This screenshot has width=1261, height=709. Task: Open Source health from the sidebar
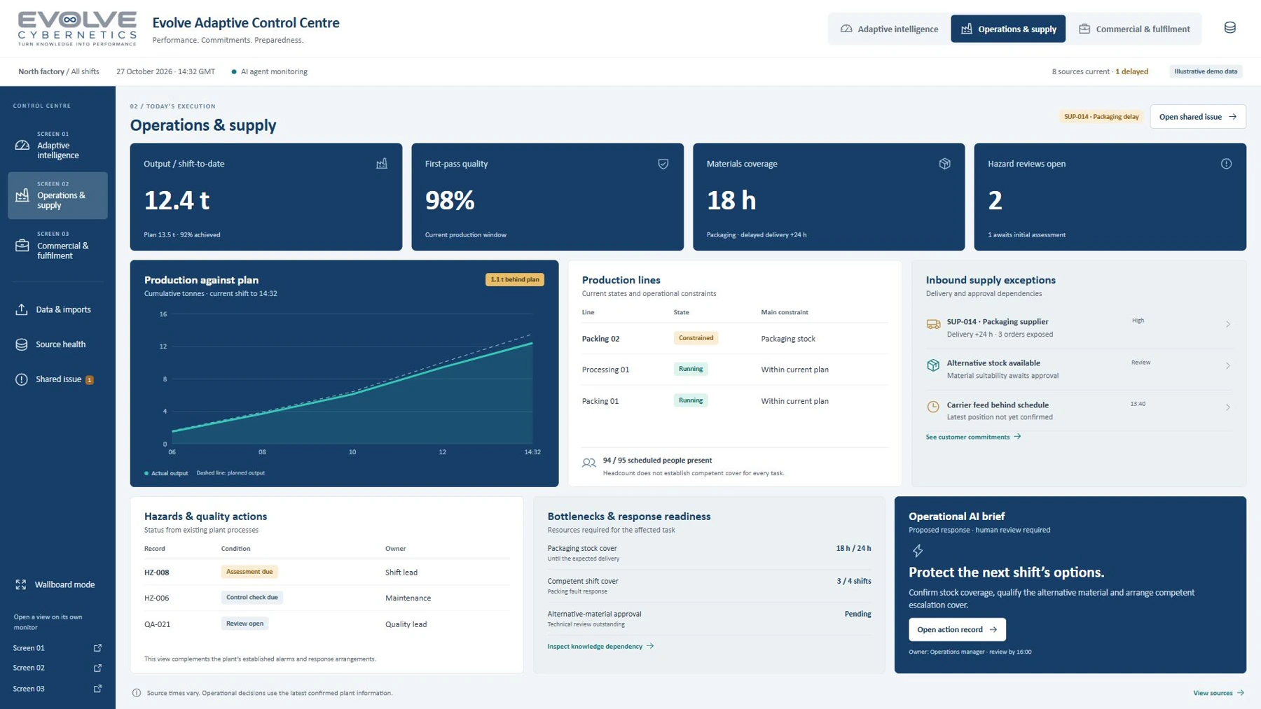click(57, 344)
